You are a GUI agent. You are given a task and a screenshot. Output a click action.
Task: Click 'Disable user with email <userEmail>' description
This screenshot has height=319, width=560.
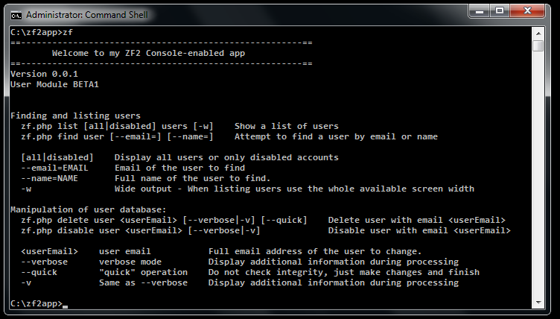(x=419, y=230)
